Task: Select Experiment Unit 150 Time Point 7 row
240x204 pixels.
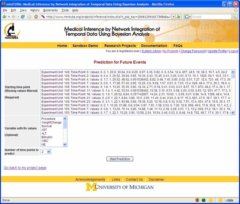Action: 136,109
